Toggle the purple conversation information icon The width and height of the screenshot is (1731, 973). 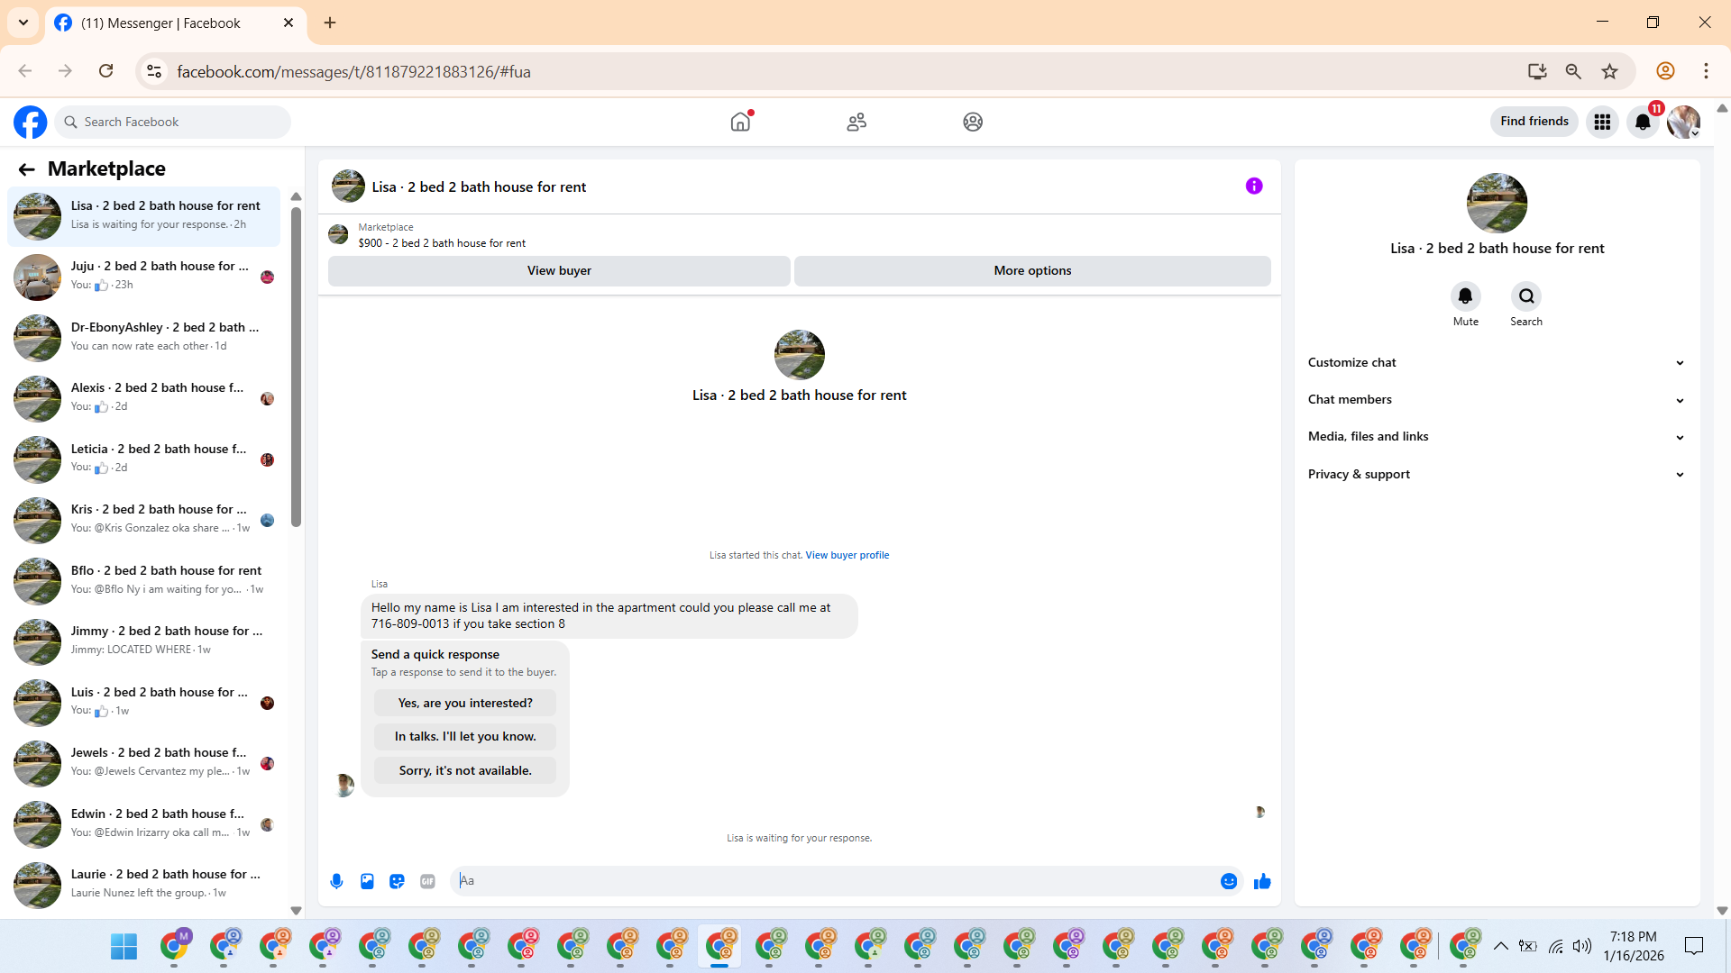pos(1254,186)
